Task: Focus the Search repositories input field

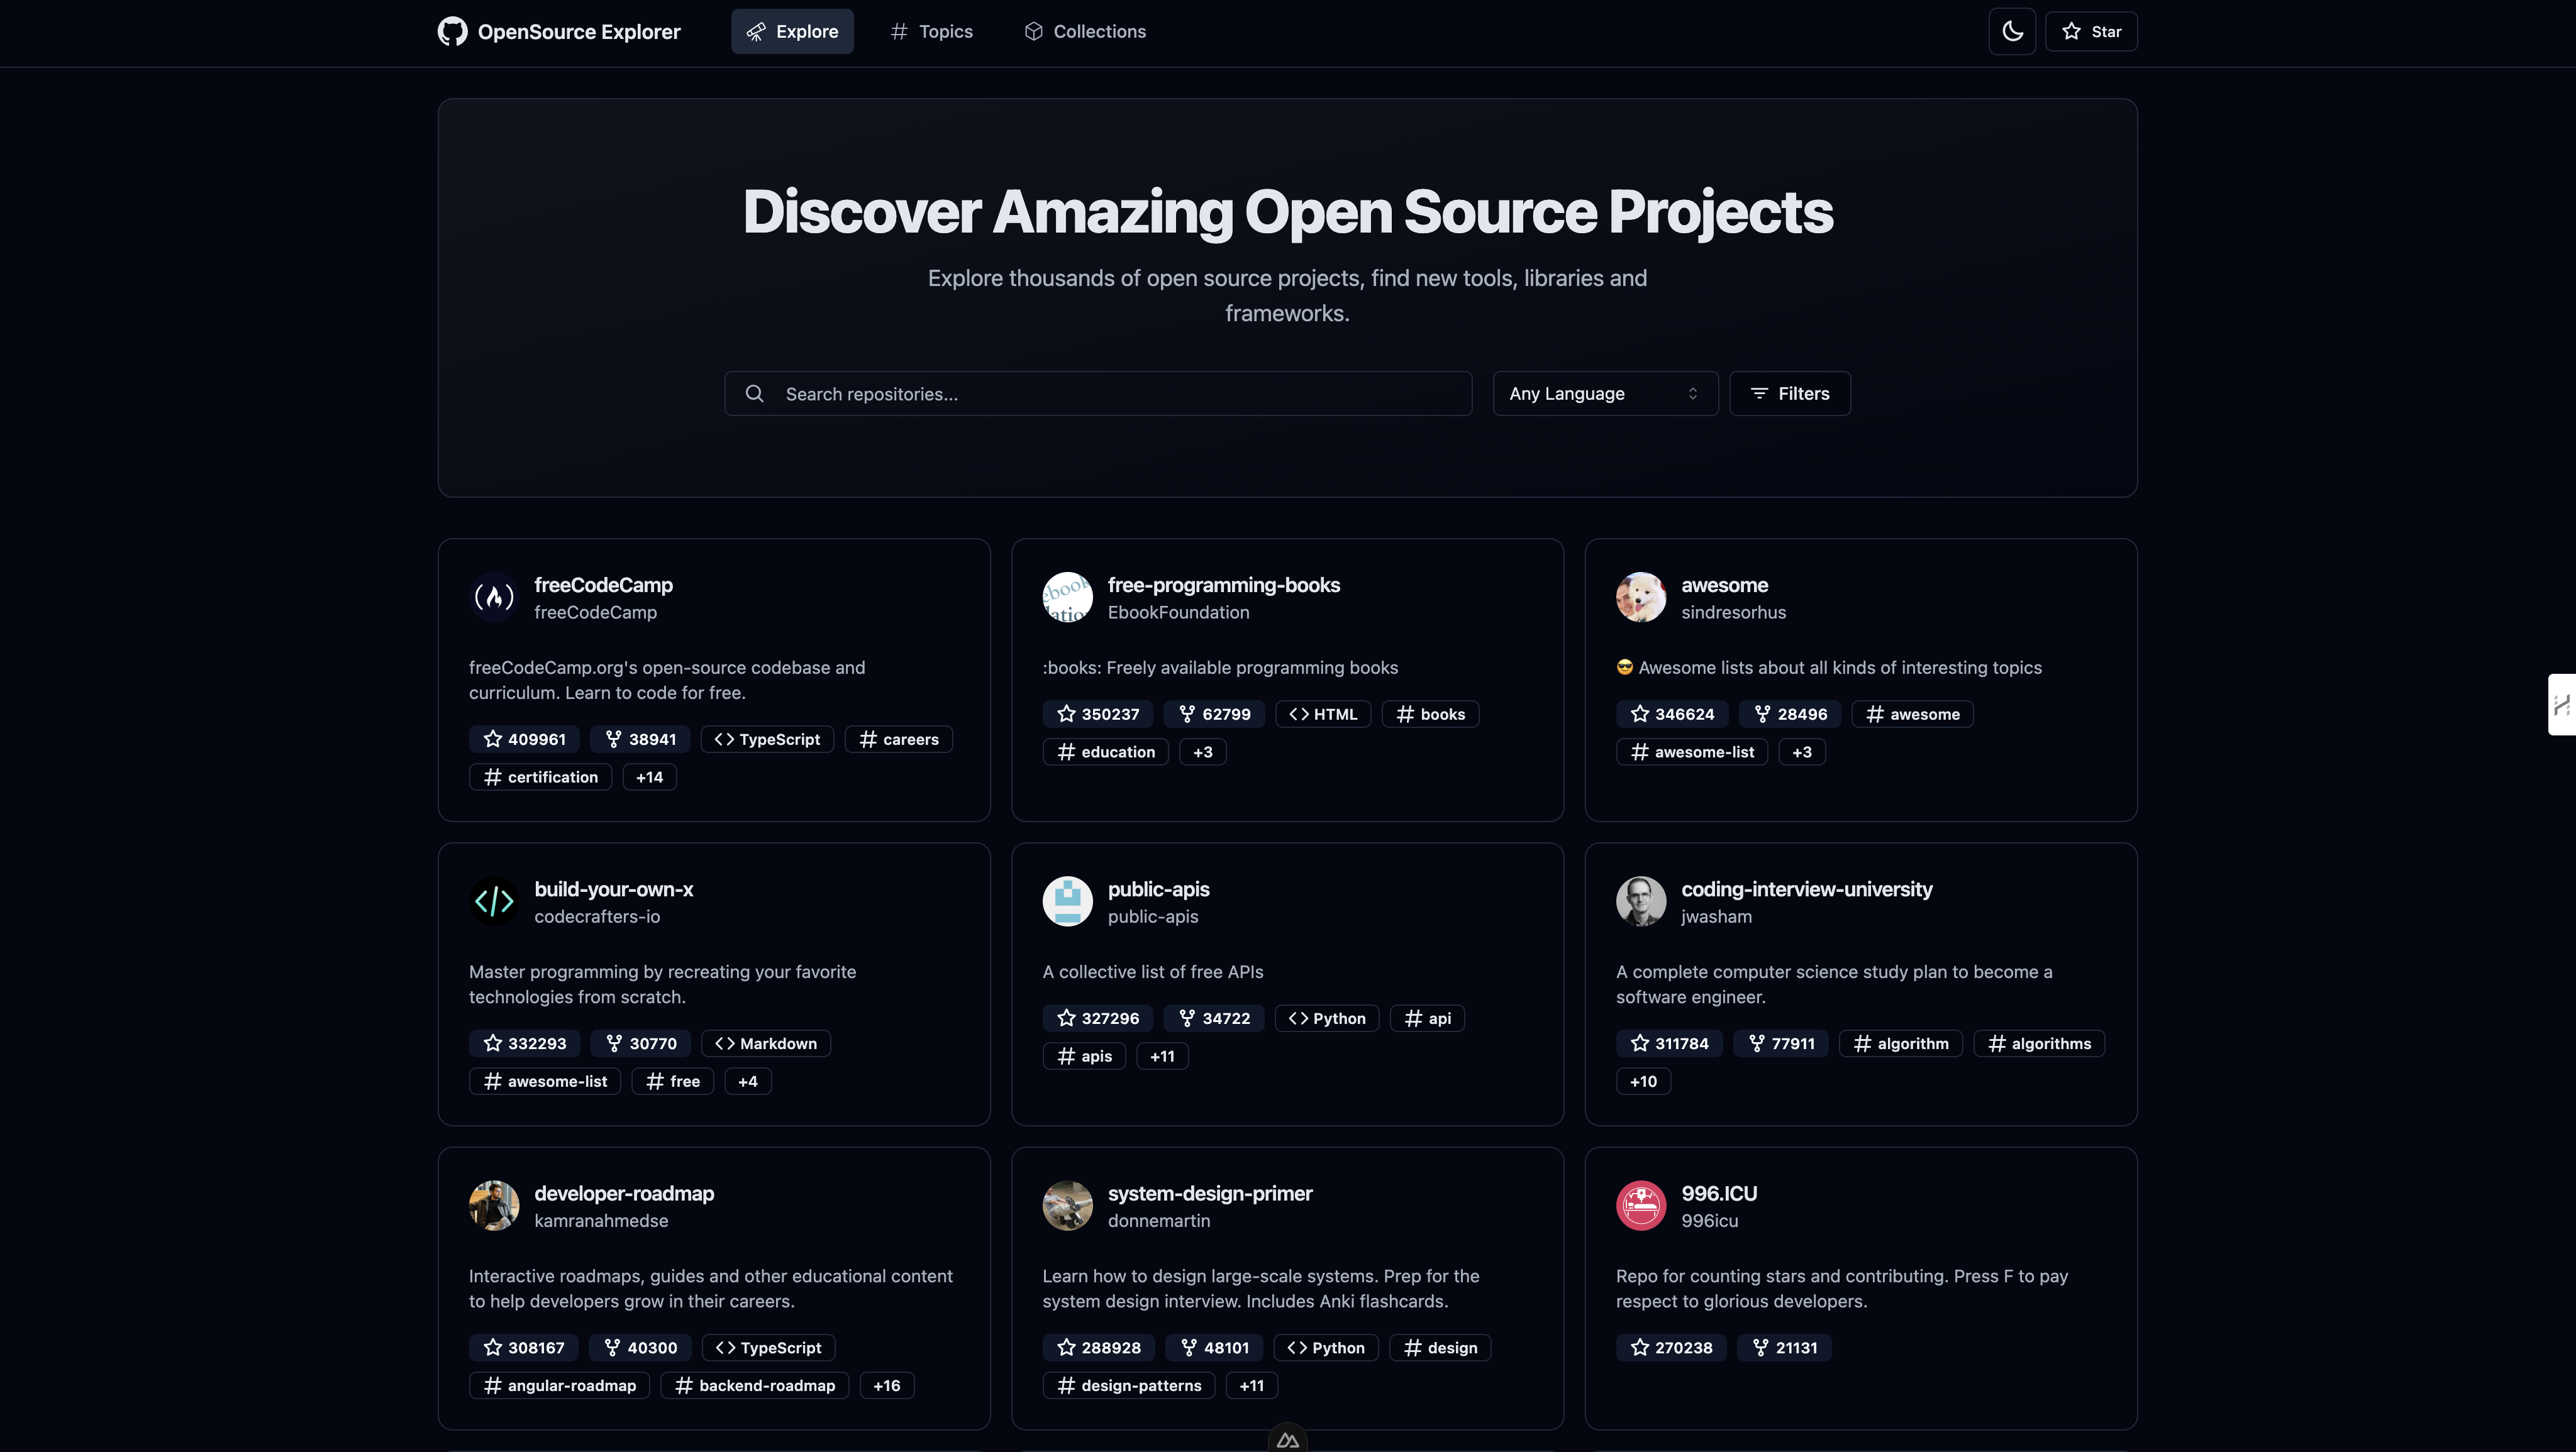Action: [x=1098, y=393]
